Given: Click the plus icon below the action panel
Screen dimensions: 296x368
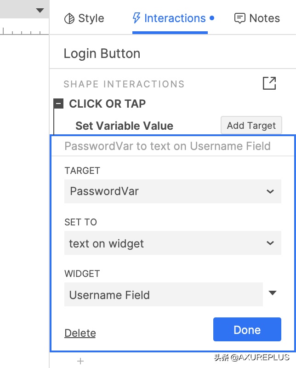Looking at the screenshot, I should click(80, 361).
